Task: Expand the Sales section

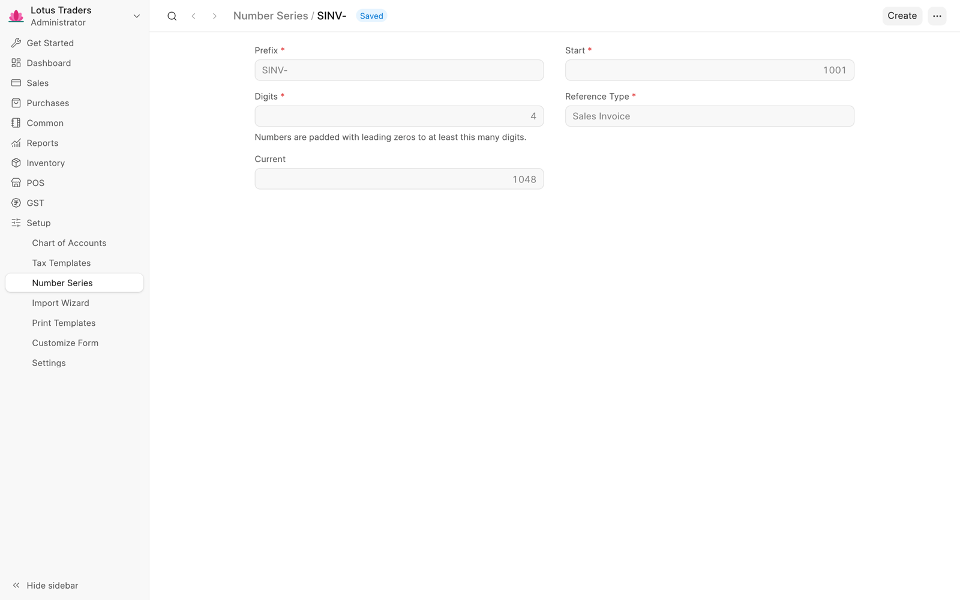Action: [74, 83]
